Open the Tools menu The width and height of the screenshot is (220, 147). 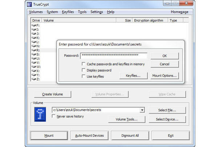pyautogui.click(x=82, y=12)
